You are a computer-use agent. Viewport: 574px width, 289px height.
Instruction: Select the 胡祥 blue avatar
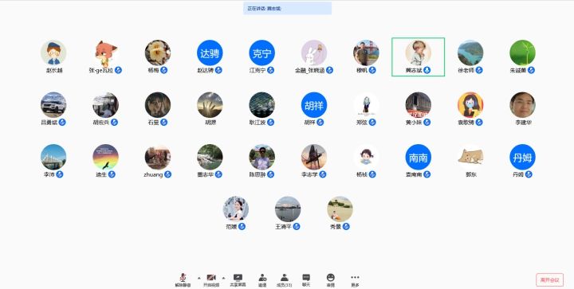[x=314, y=105]
